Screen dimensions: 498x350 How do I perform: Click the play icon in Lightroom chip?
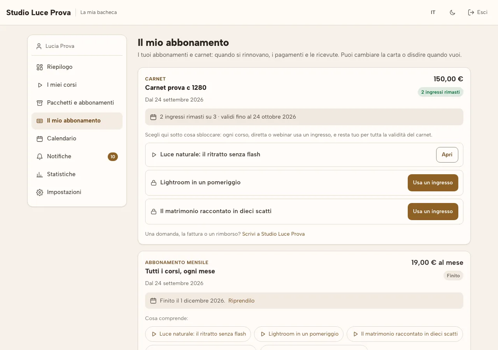point(263,334)
